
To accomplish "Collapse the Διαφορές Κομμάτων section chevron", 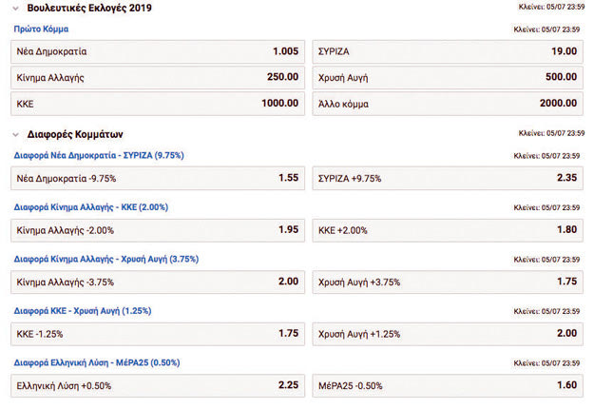I will point(15,134).
